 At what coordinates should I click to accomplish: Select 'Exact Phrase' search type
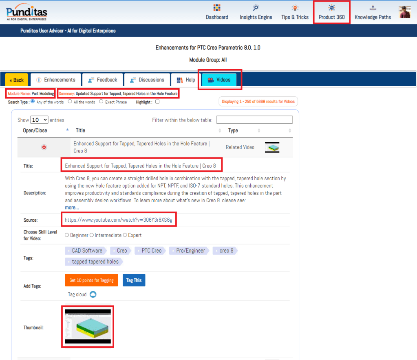pyautogui.click(x=101, y=102)
